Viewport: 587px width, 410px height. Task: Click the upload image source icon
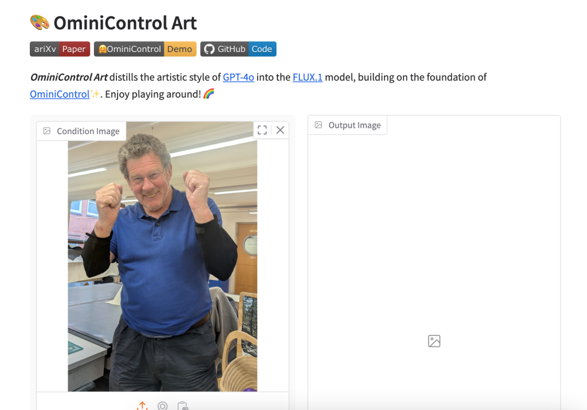pos(142,406)
